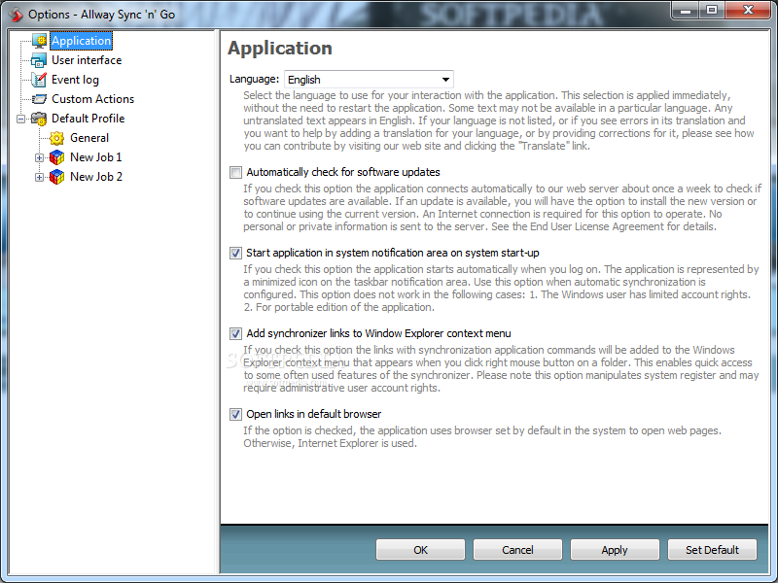Open Custom Actions settings
The image size is (778, 583).
point(92,99)
